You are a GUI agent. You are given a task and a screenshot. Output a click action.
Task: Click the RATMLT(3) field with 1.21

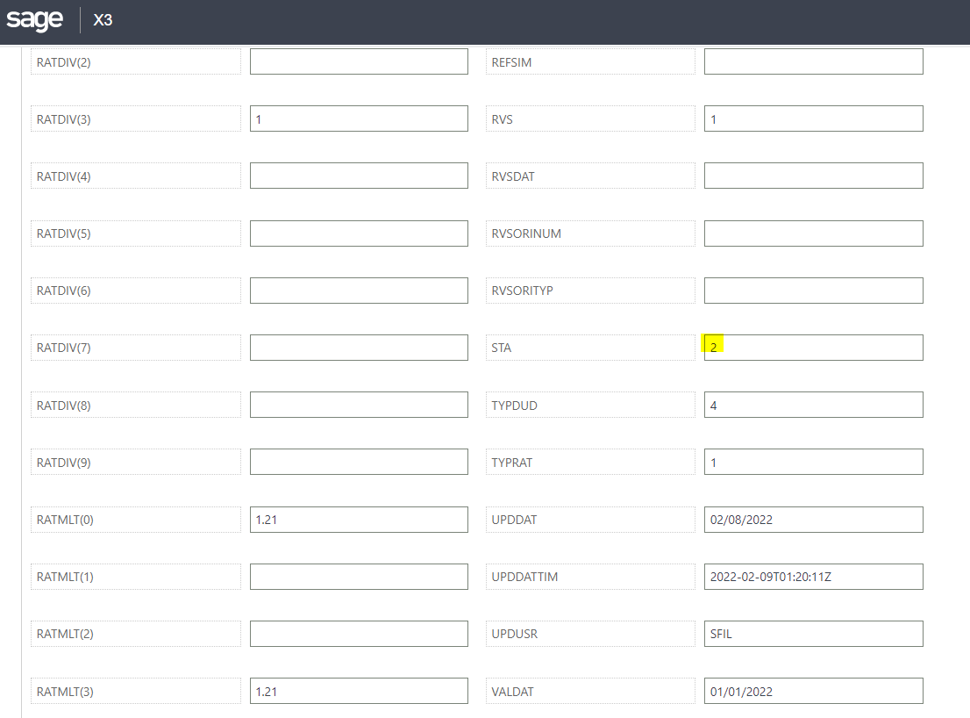click(x=359, y=691)
